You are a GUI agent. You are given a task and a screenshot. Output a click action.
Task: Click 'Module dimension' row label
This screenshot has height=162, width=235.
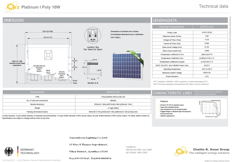pyautogui.click(x=37, y=104)
